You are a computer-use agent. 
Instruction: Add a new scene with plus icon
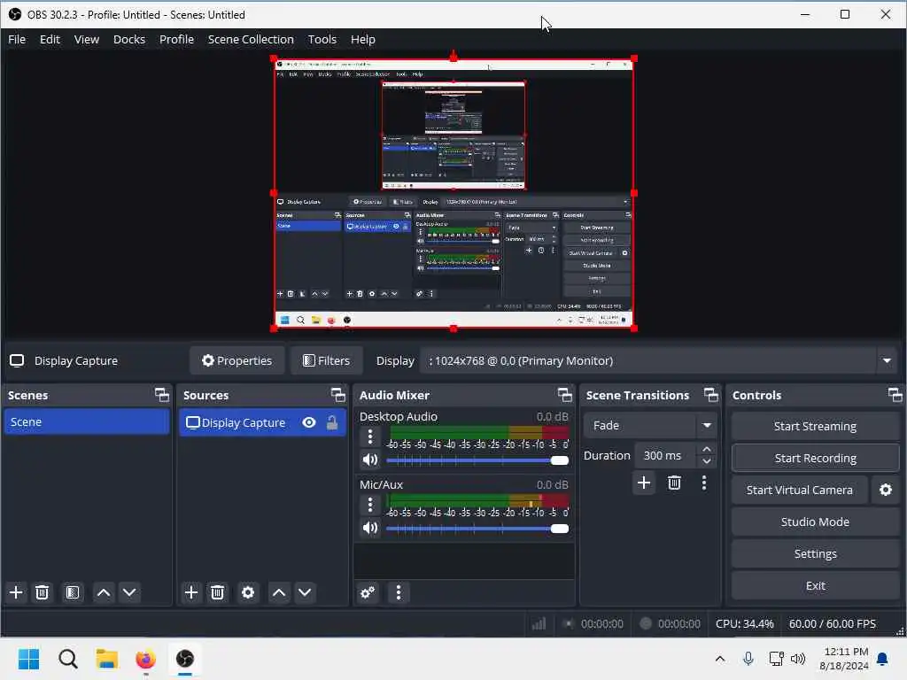point(16,592)
